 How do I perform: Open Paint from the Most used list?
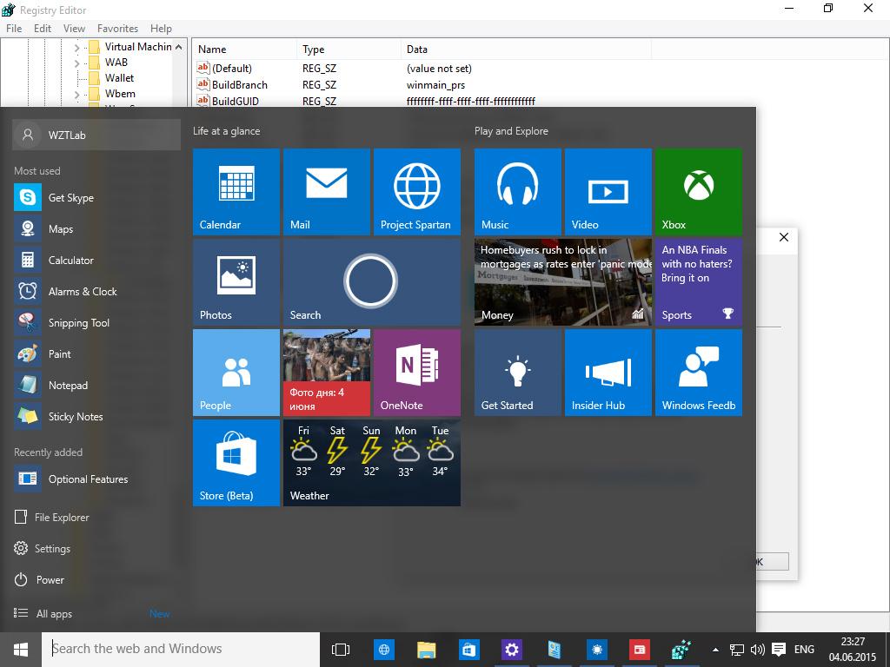[96, 353]
